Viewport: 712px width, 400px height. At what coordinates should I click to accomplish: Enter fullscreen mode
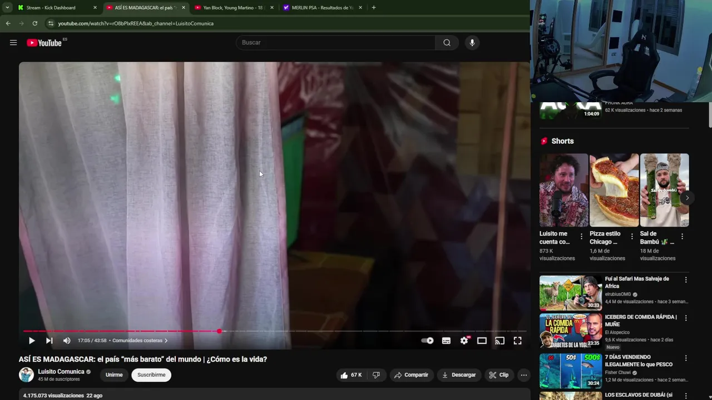517,341
